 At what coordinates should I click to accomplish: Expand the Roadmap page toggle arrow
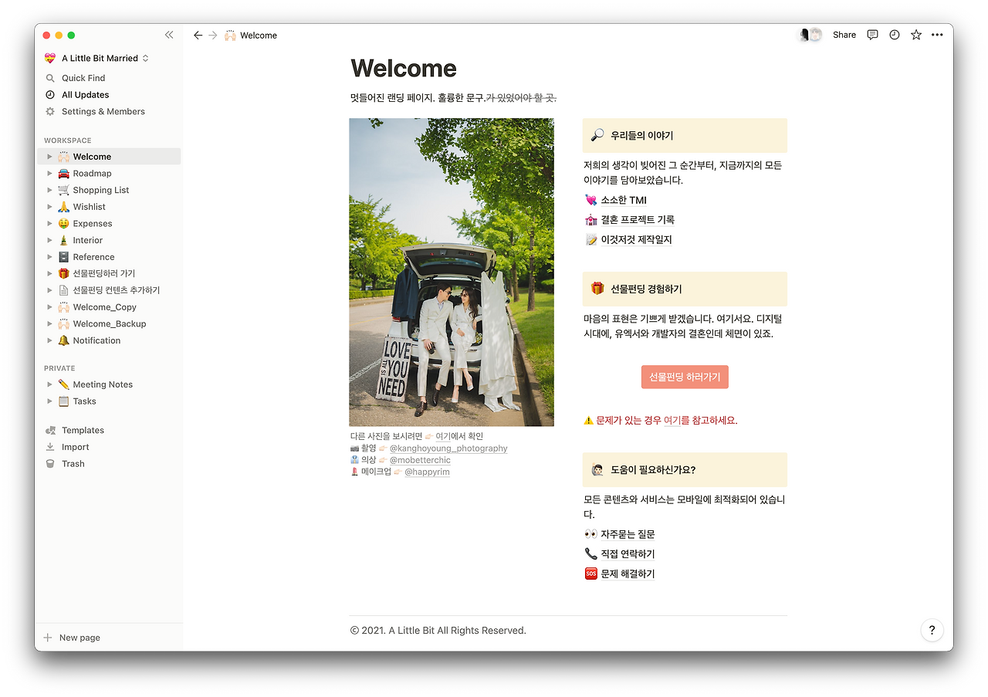49,174
